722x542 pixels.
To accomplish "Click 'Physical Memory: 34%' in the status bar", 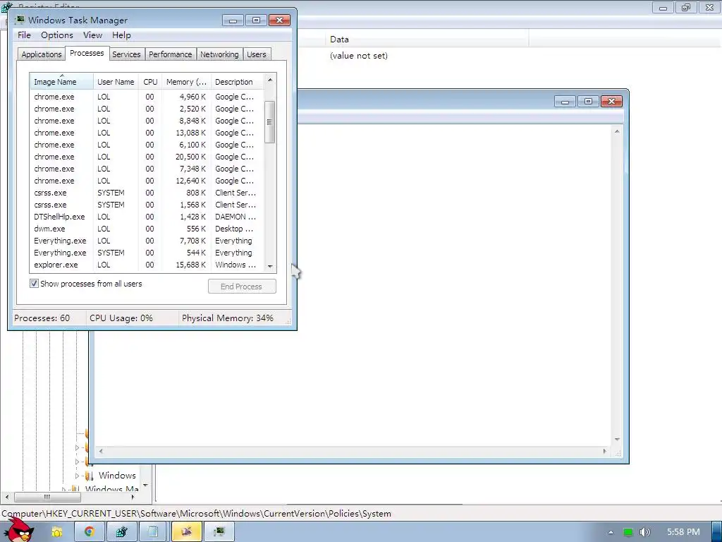I will pos(228,318).
